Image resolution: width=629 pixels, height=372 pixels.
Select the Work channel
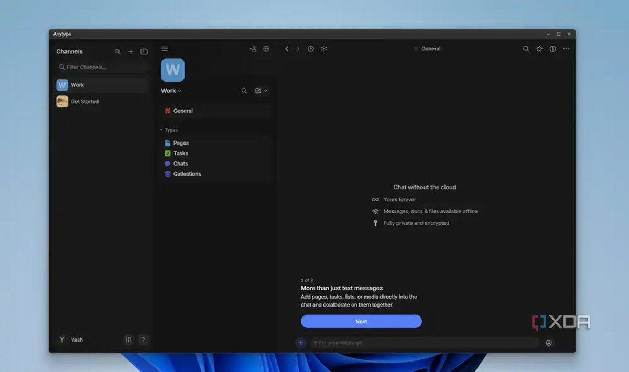102,85
